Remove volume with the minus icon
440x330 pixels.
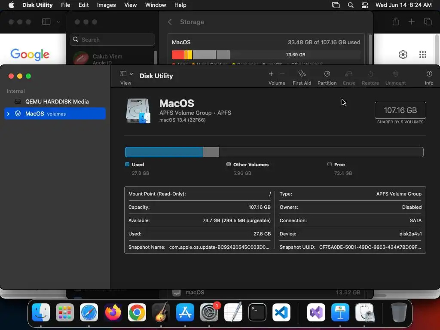coord(282,74)
